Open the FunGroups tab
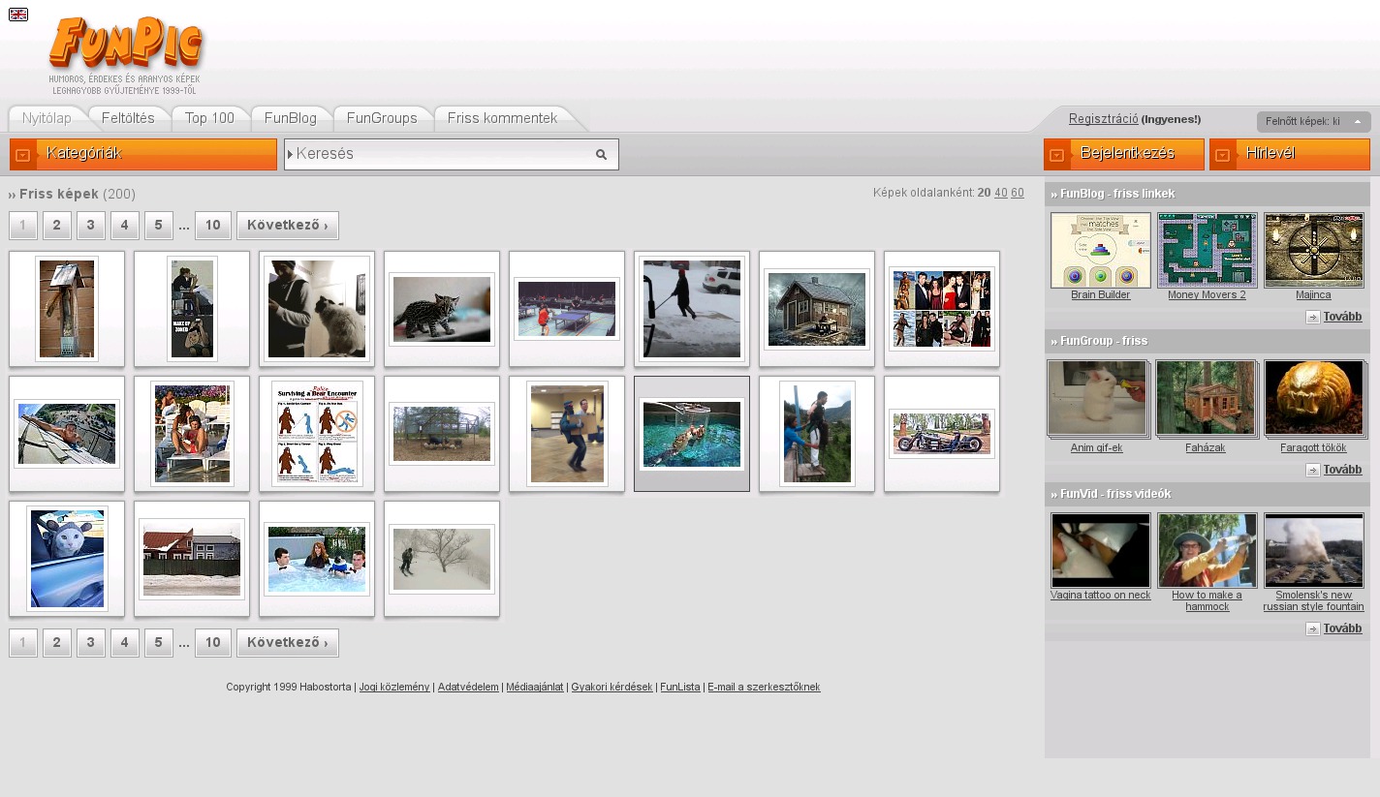 tap(382, 118)
